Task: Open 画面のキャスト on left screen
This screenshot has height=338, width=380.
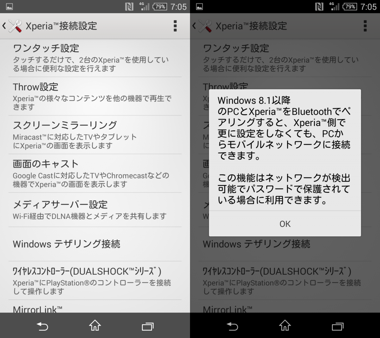Action: click(x=95, y=173)
